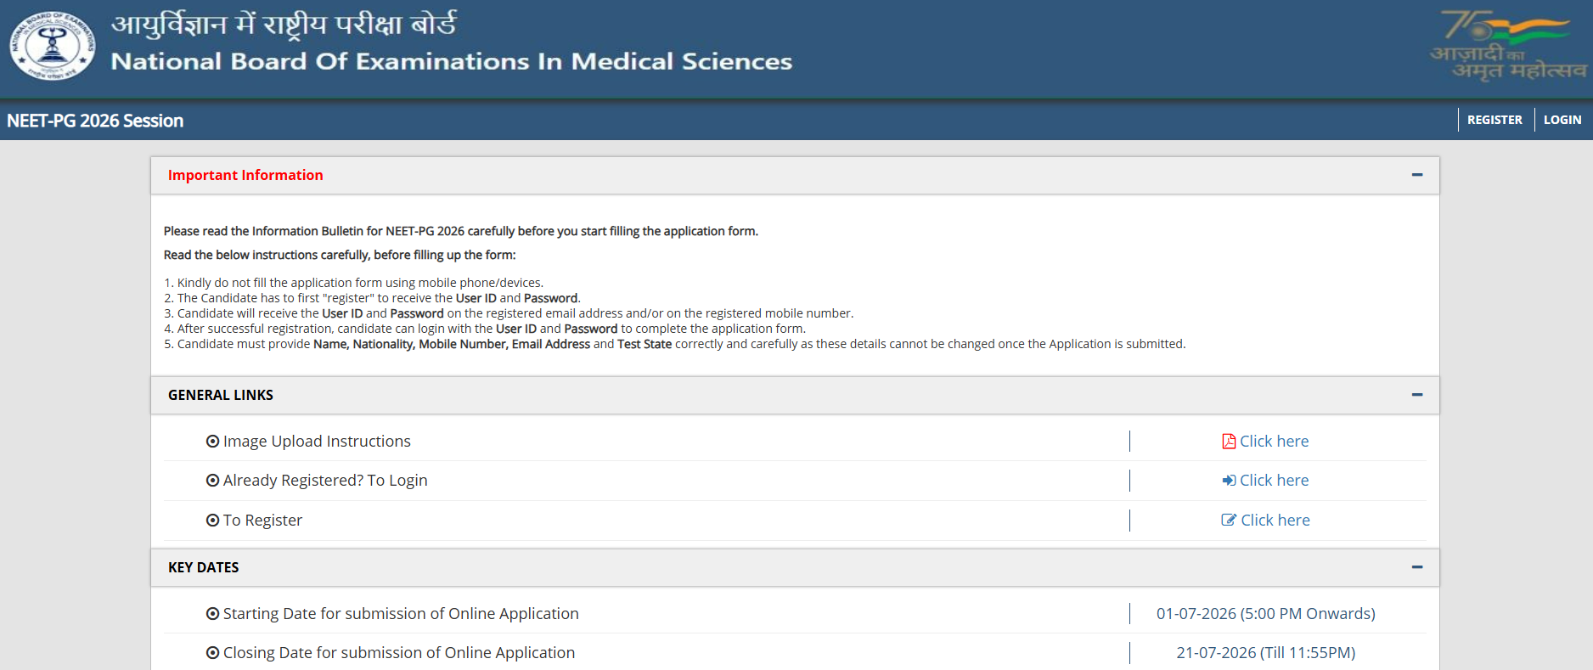Click the Read the below instructions carefully line

click(340, 255)
